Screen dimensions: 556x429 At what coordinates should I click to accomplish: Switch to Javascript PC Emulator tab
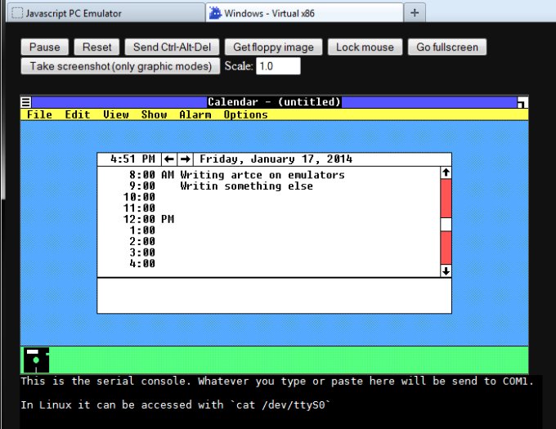click(x=105, y=13)
